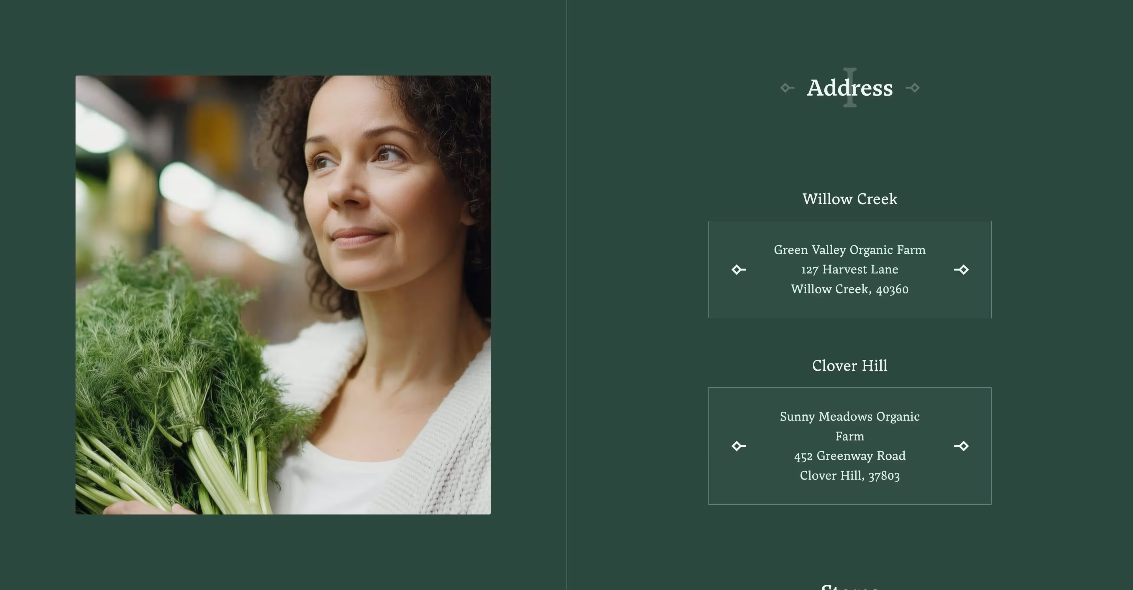The height and width of the screenshot is (590, 1133).
Task: Click left diamond arrow in Clover Hill card
Action: tap(739, 446)
